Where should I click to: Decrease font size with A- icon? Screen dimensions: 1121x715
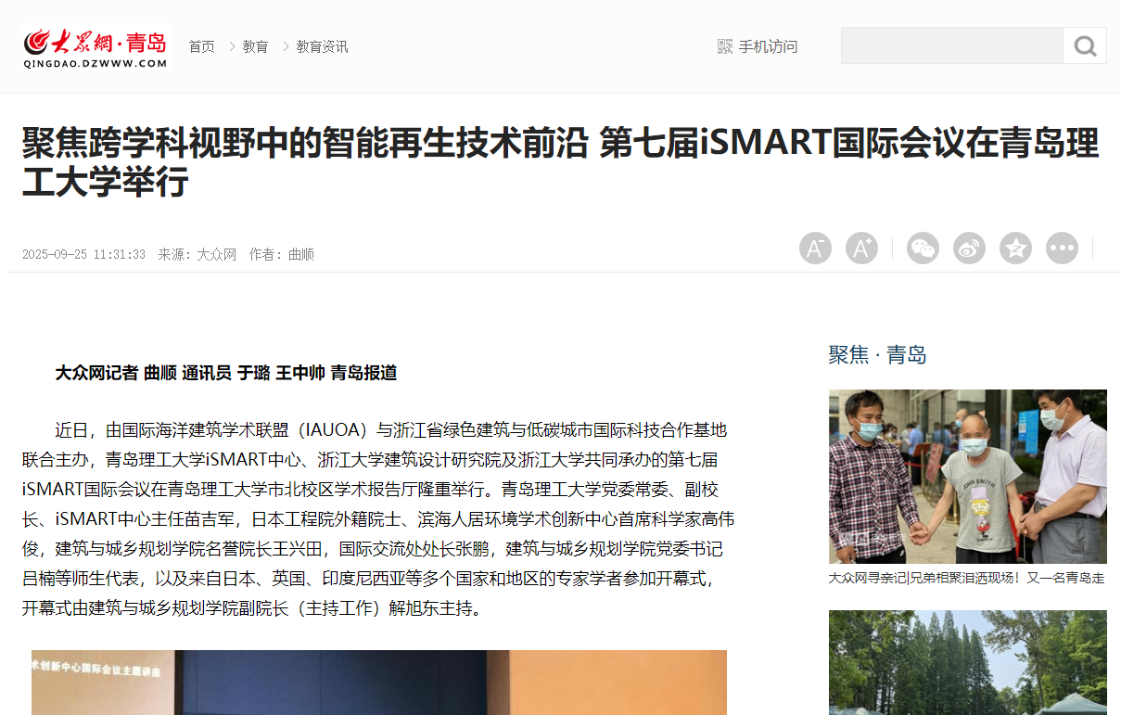click(x=815, y=249)
